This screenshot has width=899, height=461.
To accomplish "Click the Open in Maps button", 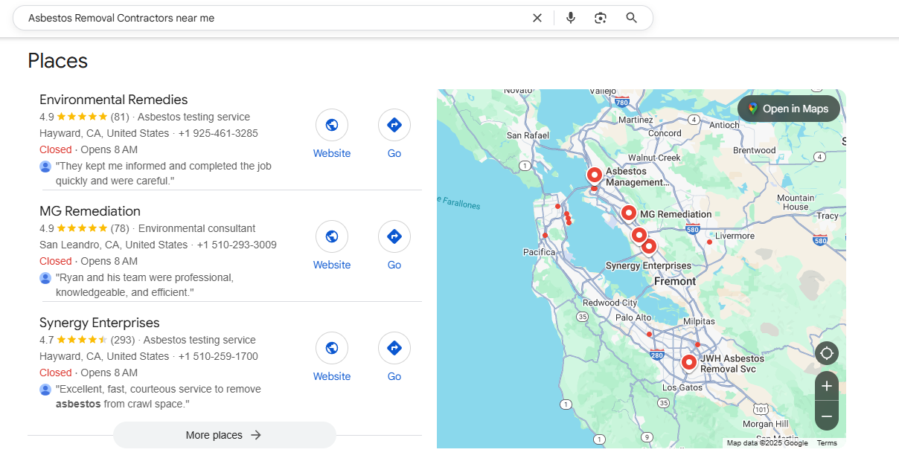I will pos(788,109).
